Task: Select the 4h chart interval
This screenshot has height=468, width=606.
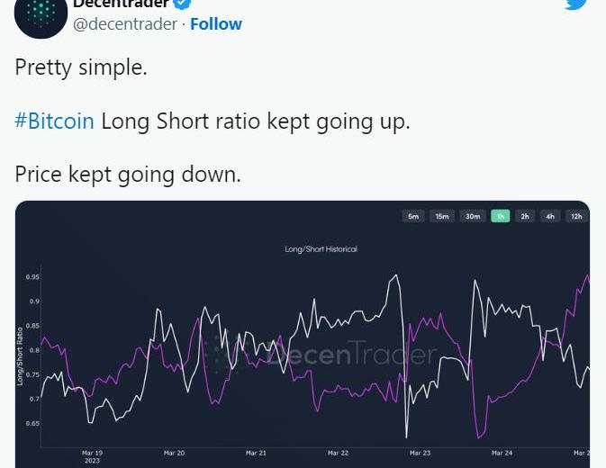Action: (x=550, y=216)
